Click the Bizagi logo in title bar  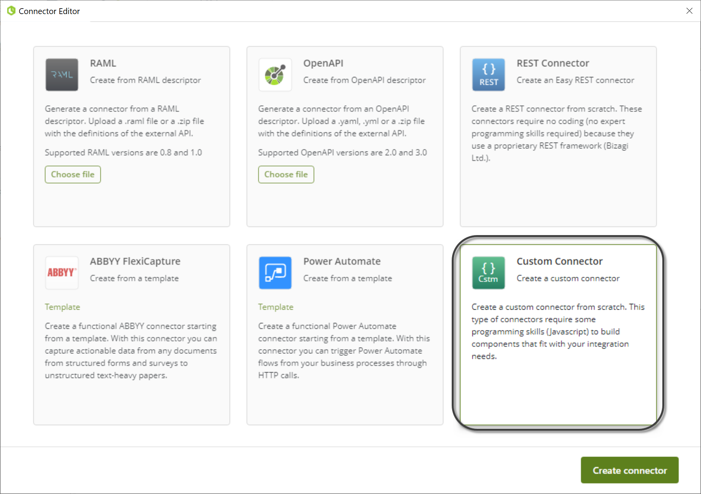click(x=11, y=11)
